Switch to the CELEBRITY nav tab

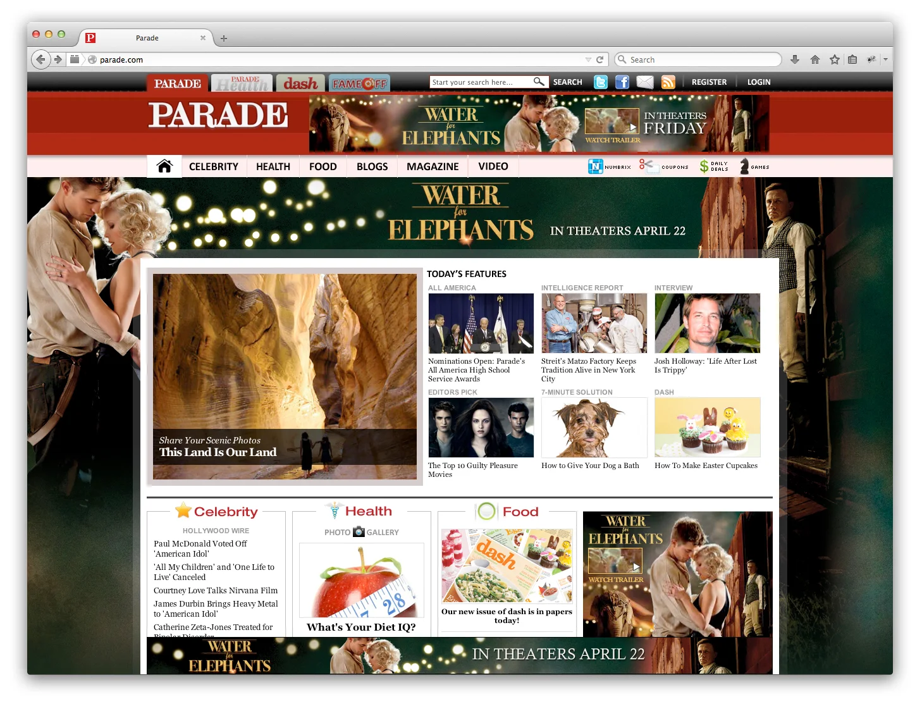pos(213,166)
